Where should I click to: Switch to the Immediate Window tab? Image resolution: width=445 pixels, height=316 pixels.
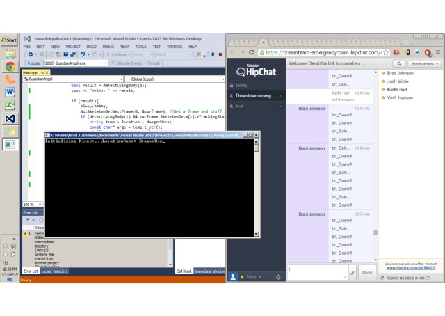pyautogui.click(x=210, y=271)
